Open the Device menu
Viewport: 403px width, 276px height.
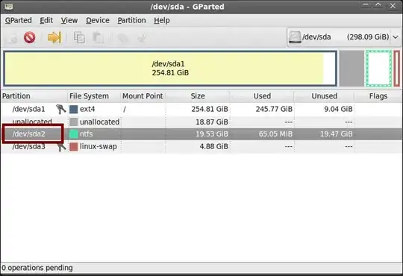(x=98, y=20)
